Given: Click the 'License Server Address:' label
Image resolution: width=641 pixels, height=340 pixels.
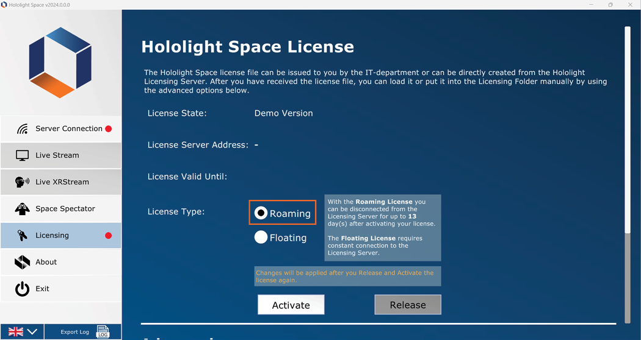Looking at the screenshot, I should [x=198, y=145].
